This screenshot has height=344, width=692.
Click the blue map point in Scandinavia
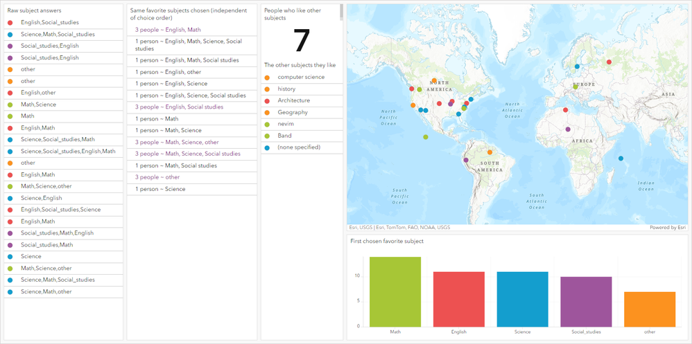[577, 66]
